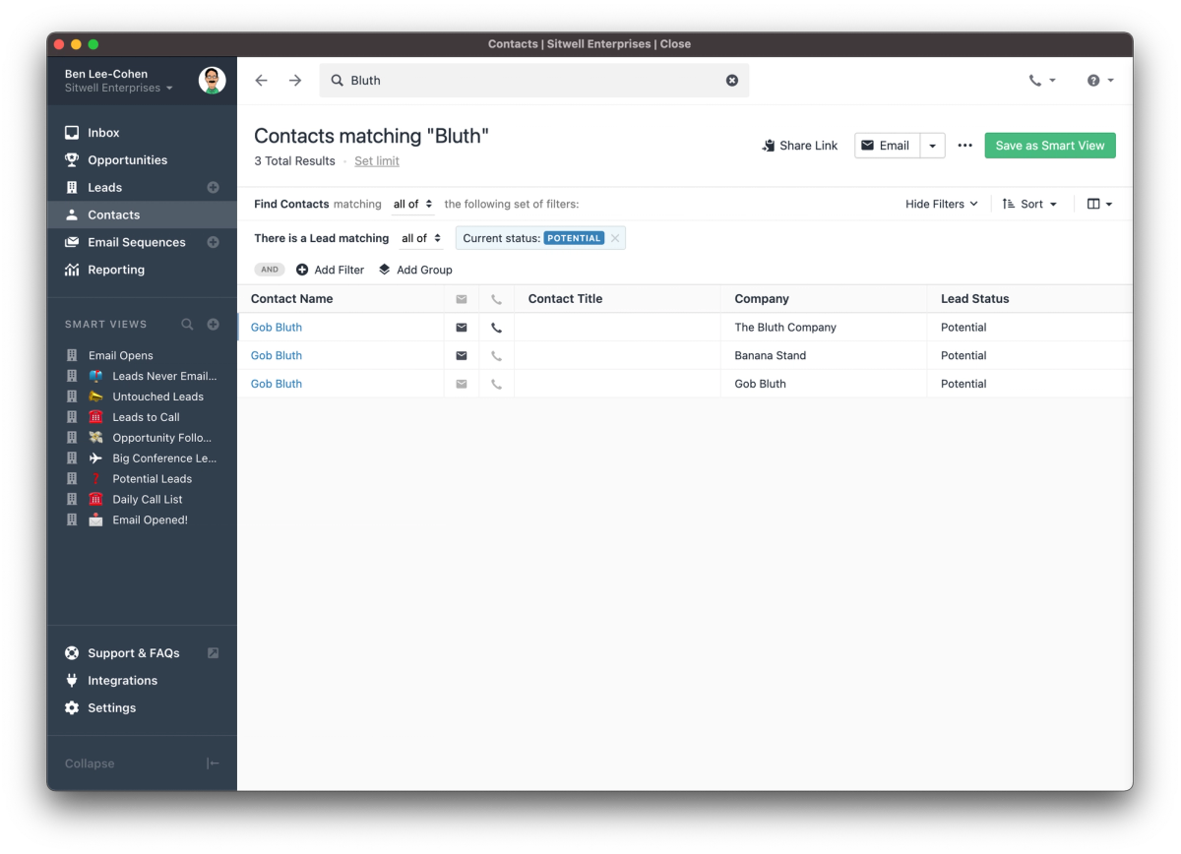Open the phone call menu in header

(x=1042, y=81)
